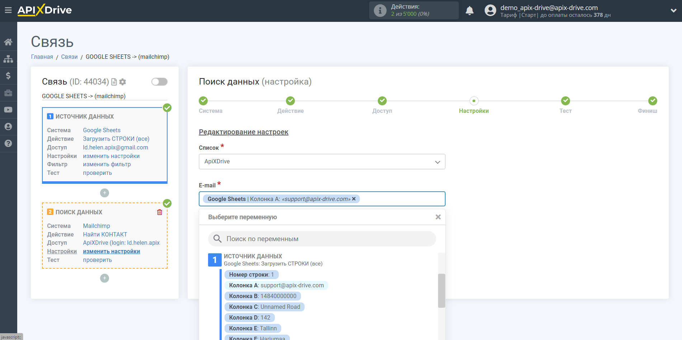682x340 pixels.
Task: Click проверить in data source block
Action: [x=98, y=173]
